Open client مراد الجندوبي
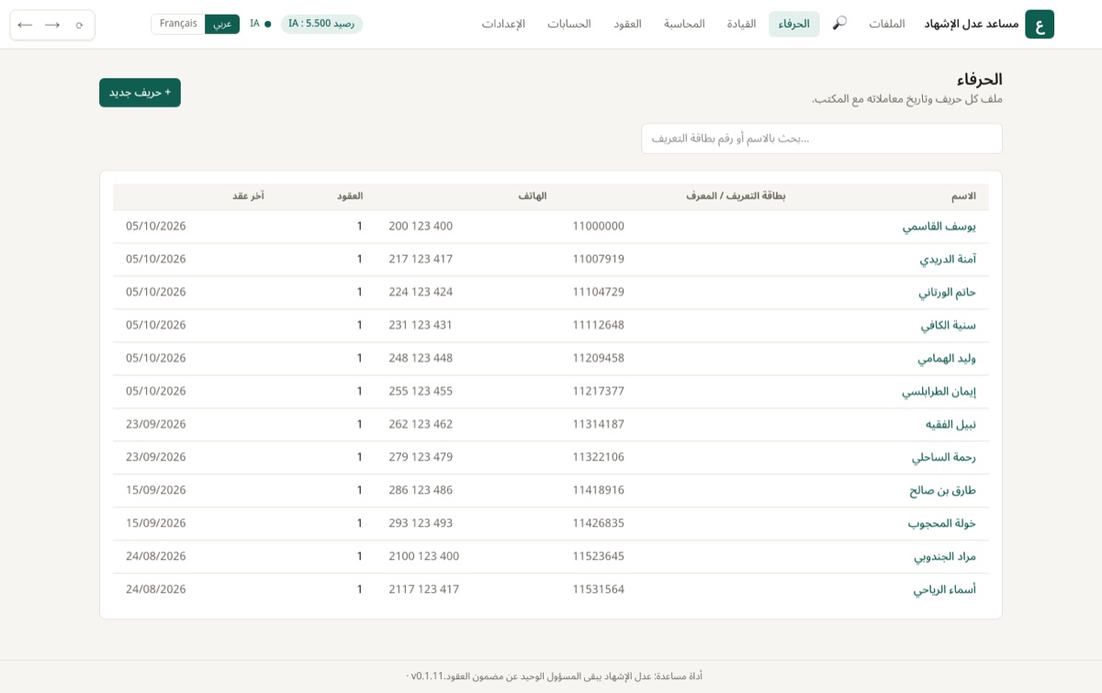This screenshot has height=693, width=1102. (945, 556)
